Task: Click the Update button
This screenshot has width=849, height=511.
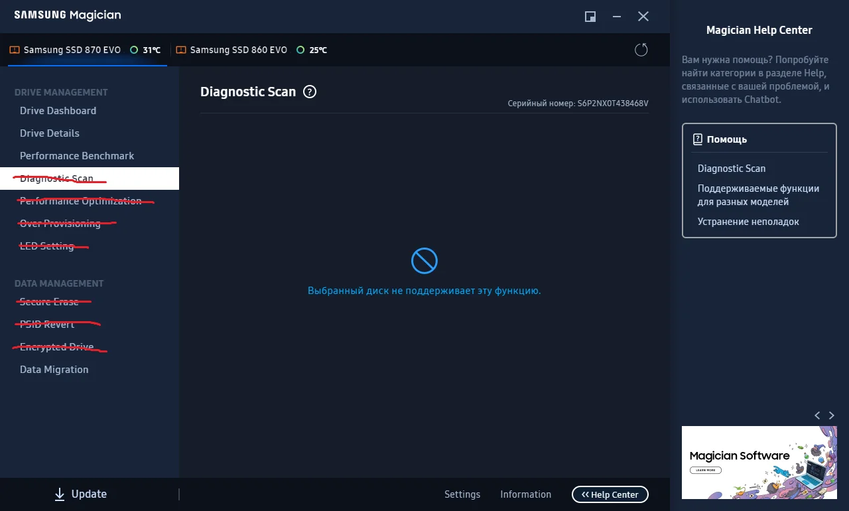Action: 80,494
